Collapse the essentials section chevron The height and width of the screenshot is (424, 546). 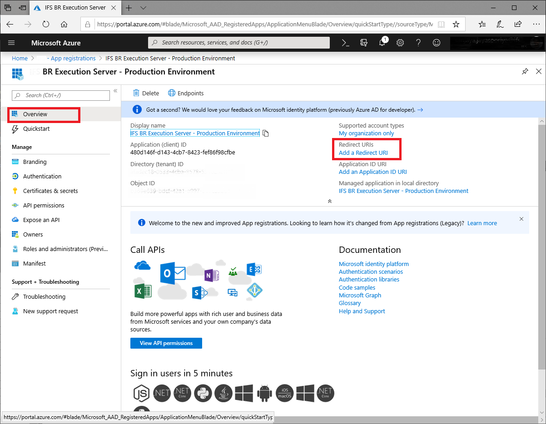click(x=329, y=201)
